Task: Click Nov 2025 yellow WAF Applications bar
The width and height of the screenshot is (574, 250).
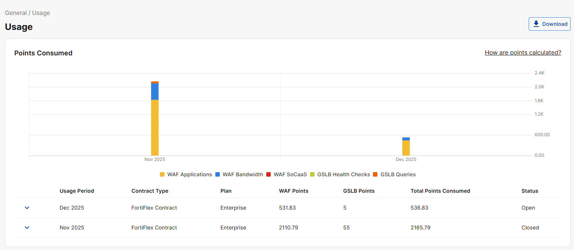Action: pyautogui.click(x=155, y=127)
